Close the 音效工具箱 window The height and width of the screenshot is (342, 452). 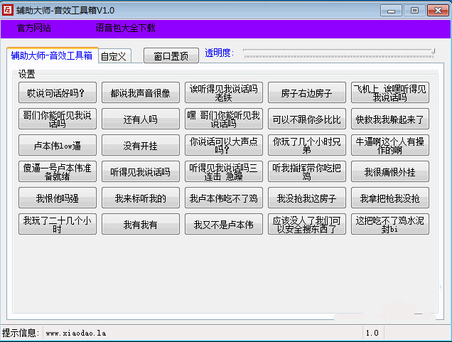pyautogui.click(x=438, y=11)
